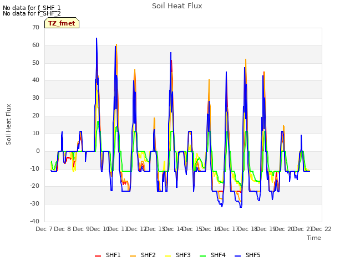Click the Dec 8 x-axis tick label
The height and width of the screenshot is (266, 355).
tap(63, 229)
